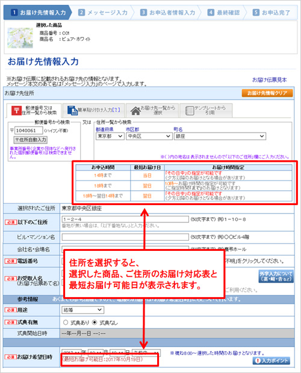
Task: Open the 都道府県 dropdown showing 東京都
Action: tap(110, 136)
